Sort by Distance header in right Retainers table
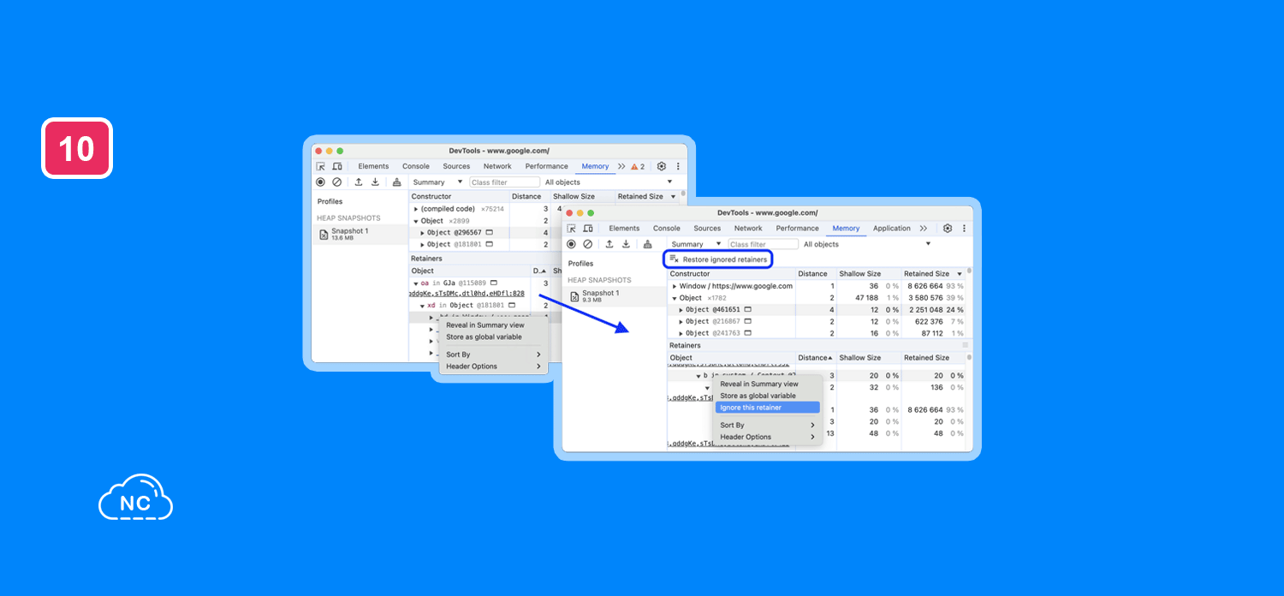The height and width of the screenshot is (596, 1284). tap(817, 358)
